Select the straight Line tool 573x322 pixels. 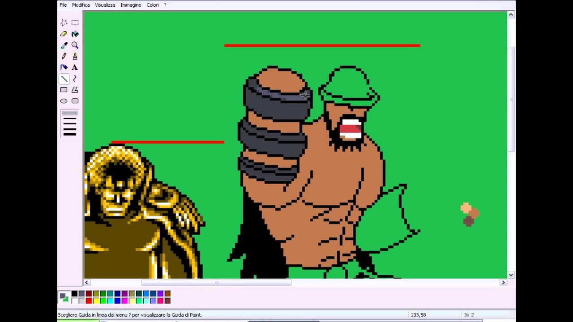click(x=64, y=79)
